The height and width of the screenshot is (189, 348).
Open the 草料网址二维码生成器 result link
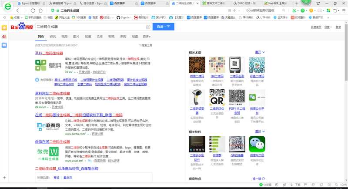pos(52,93)
